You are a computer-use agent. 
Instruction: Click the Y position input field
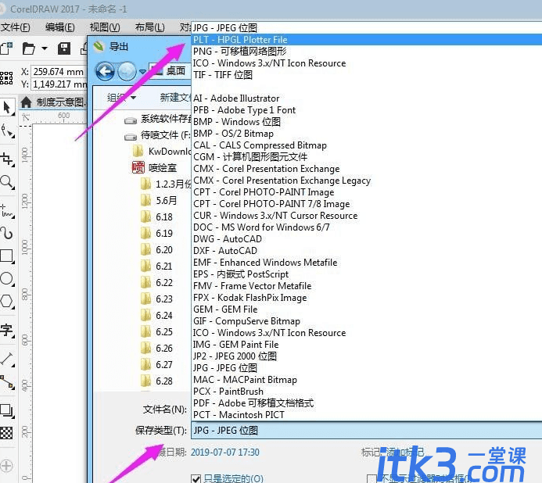pyautogui.click(x=59, y=84)
